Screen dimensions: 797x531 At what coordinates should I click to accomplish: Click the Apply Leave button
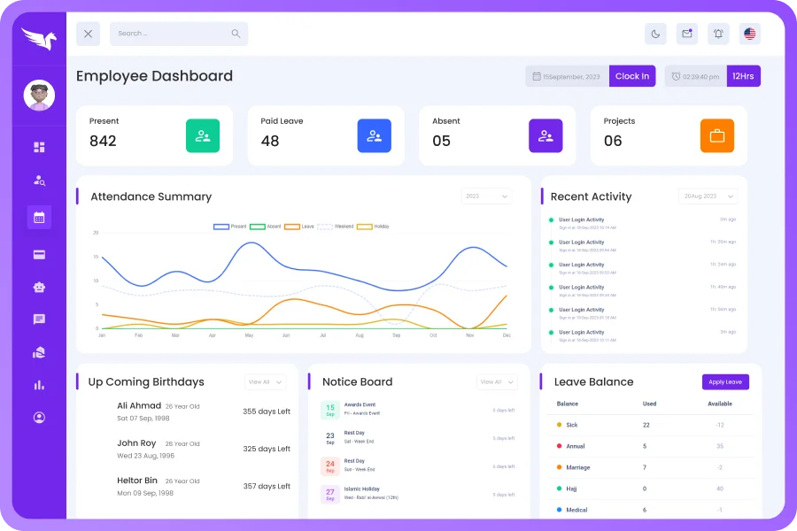coord(725,382)
